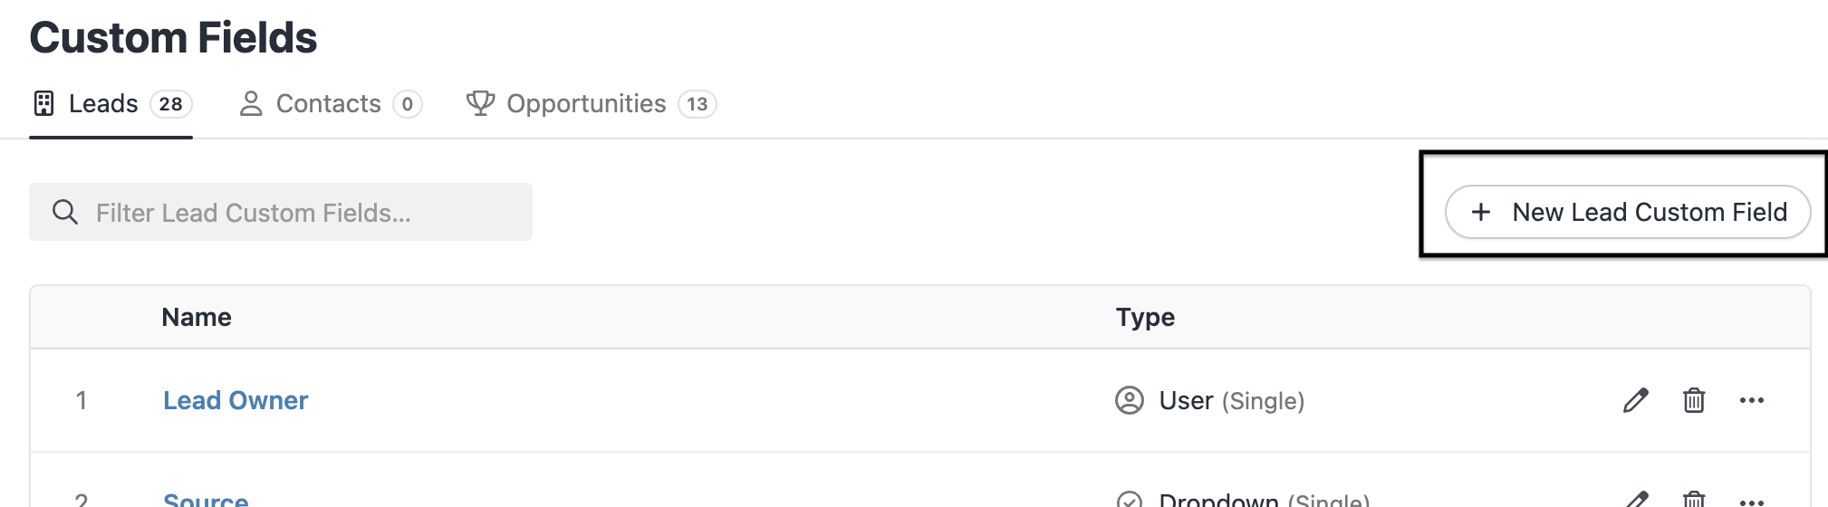The width and height of the screenshot is (1828, 507).
Task: Click the building icon on Leads tab
Action: [43, 104]
